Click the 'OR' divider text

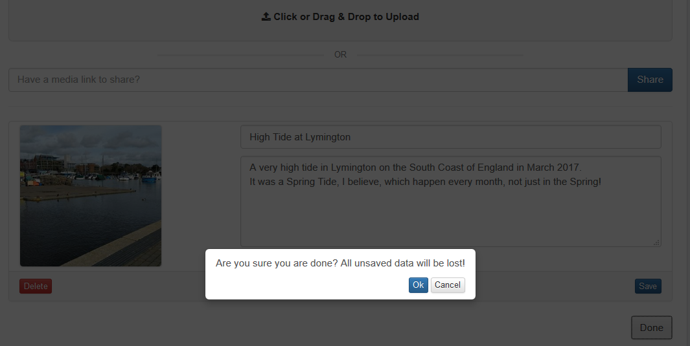(x=340, y=55)
